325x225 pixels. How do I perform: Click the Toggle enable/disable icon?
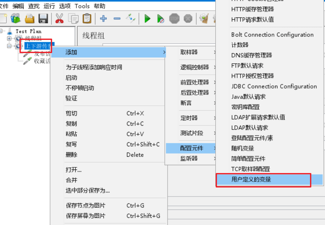[131, 19]
